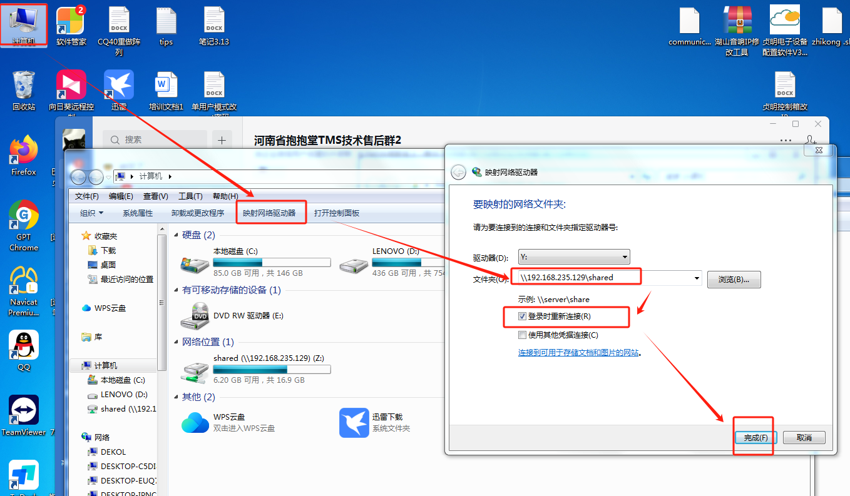Collapse 有可移动存储的设备 group
This screenshot has height=496, width=850.
pos(177,290)
